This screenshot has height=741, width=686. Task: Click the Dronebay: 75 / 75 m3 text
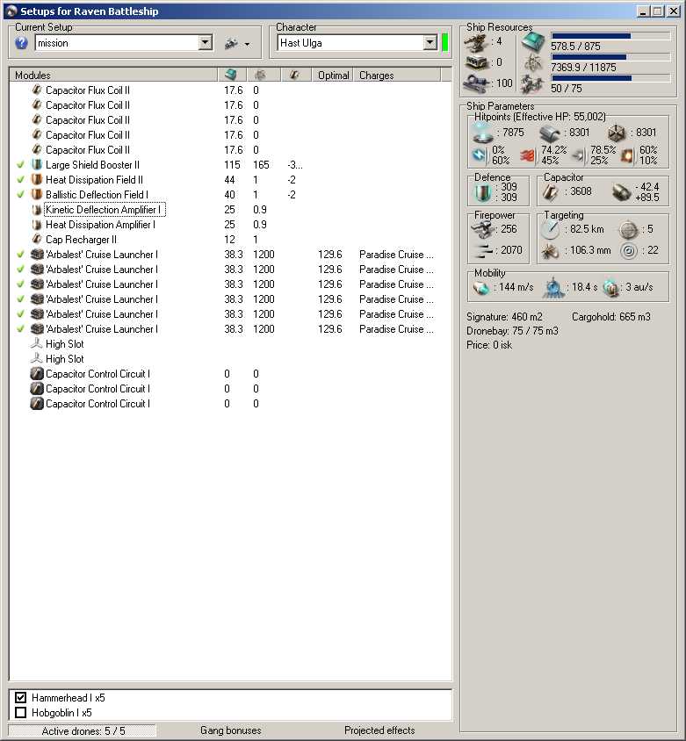pyautogui.click(x=512, y=331)
